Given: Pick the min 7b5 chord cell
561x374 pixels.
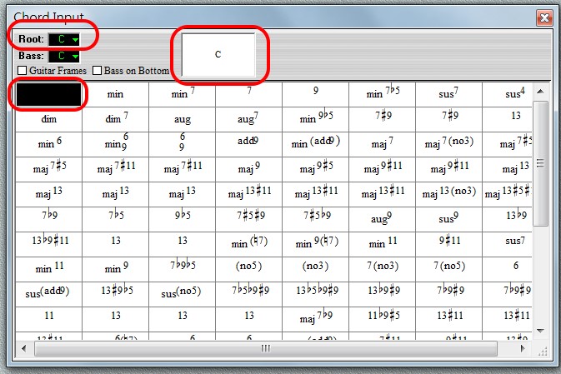Looking at the screenshot, I should click(x=383, y=94).
